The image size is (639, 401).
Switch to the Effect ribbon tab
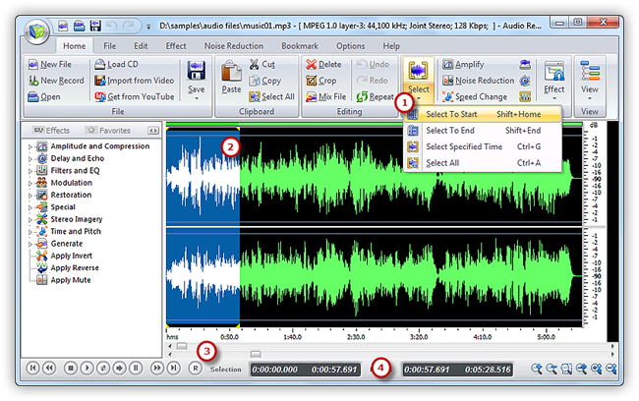176,46
